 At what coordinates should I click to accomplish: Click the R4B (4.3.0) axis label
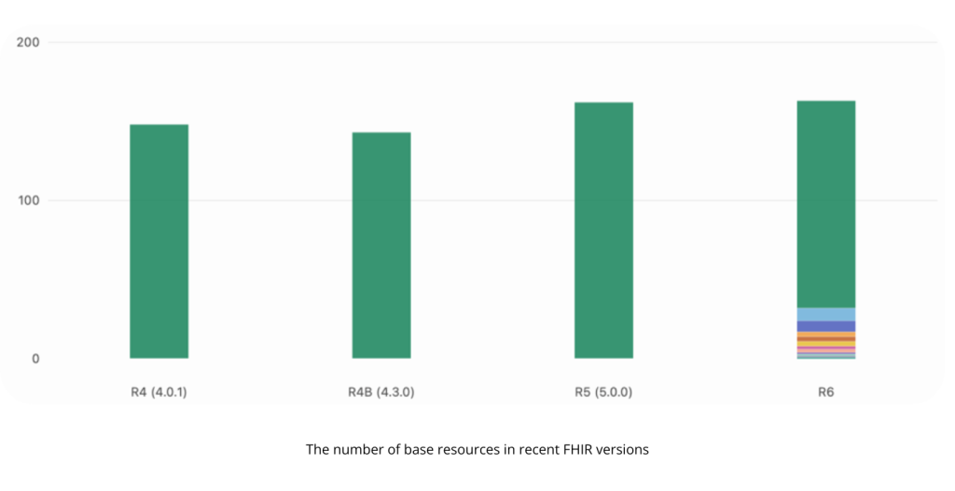[381, 392]
